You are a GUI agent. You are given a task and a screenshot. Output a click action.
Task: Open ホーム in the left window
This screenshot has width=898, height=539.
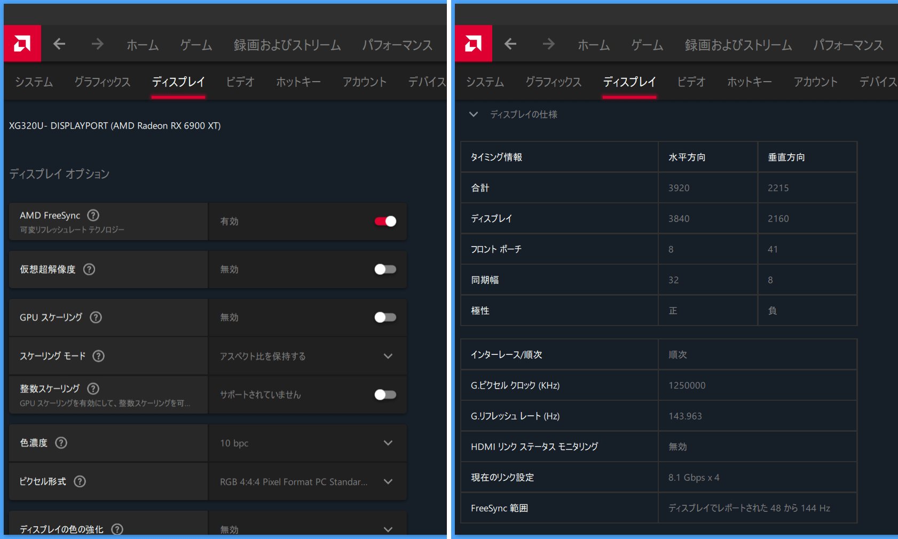143,45
